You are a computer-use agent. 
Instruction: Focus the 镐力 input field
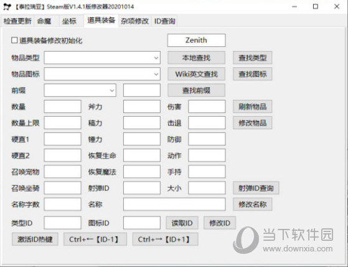point(142,123)
